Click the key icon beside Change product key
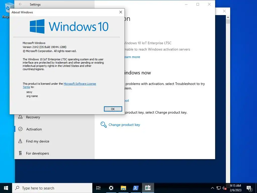This screenshot has width=257, height=193. tap(104, 125)
